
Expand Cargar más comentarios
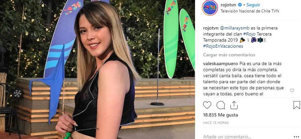[x=229, y=55]
